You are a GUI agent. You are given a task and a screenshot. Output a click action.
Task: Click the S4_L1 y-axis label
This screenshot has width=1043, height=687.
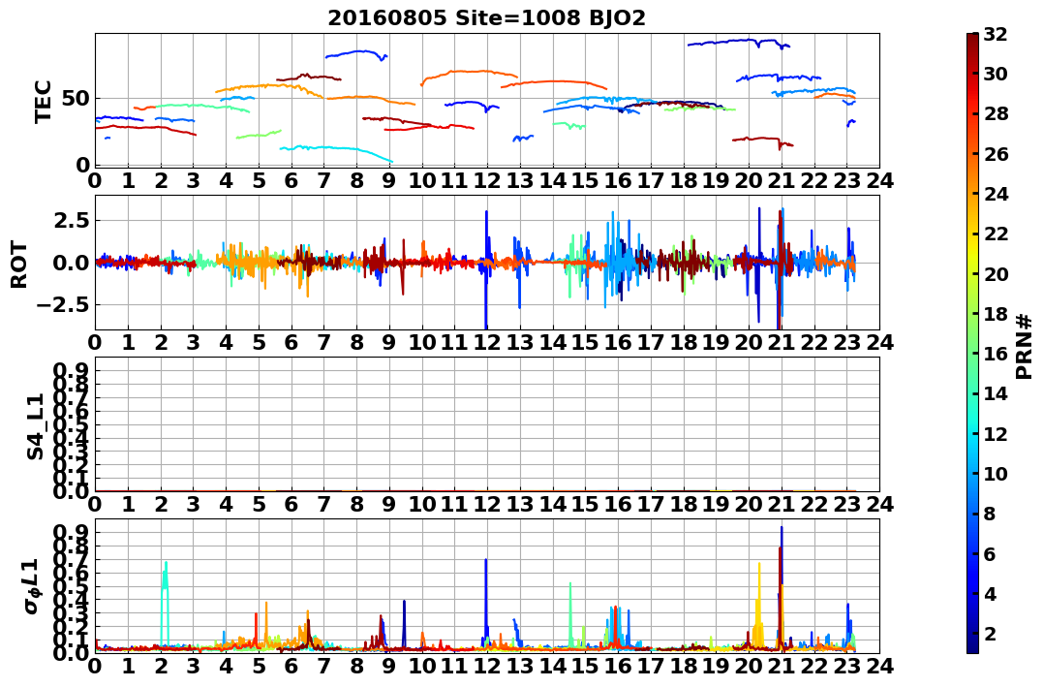[x=35, y=426]
